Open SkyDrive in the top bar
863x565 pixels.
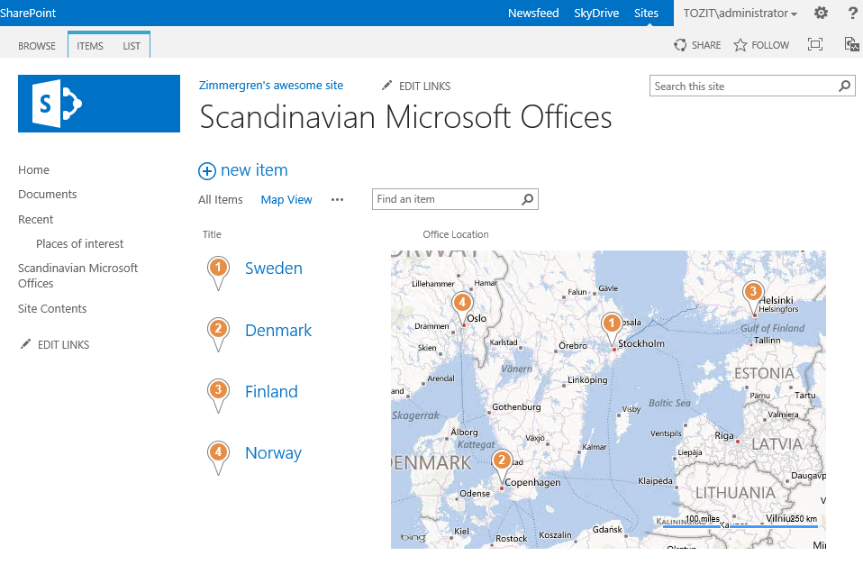coord(596,14)
